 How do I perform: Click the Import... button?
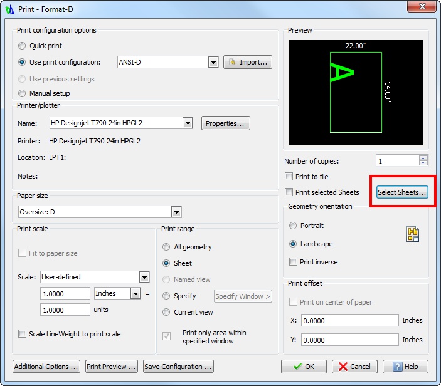click(x=248, y=62)
